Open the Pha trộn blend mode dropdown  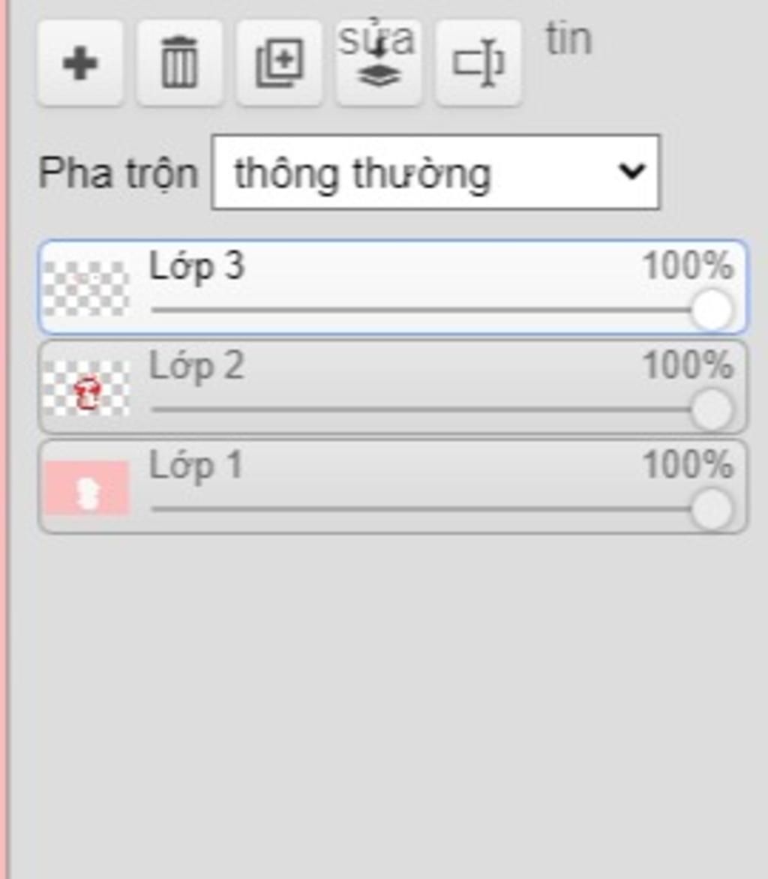(435, 172)
